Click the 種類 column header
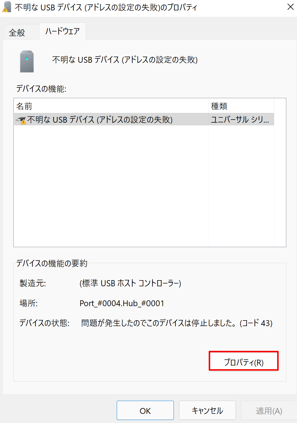The image size is (297, 423). (x=218, y=106)
